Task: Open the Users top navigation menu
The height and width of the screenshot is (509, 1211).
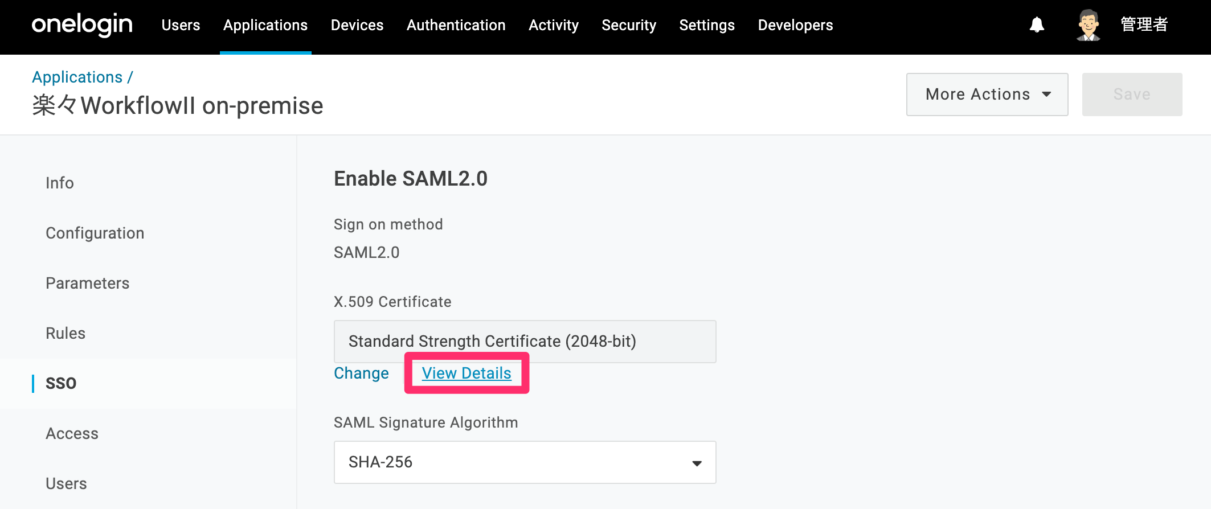Action: (x=181, y=25)
